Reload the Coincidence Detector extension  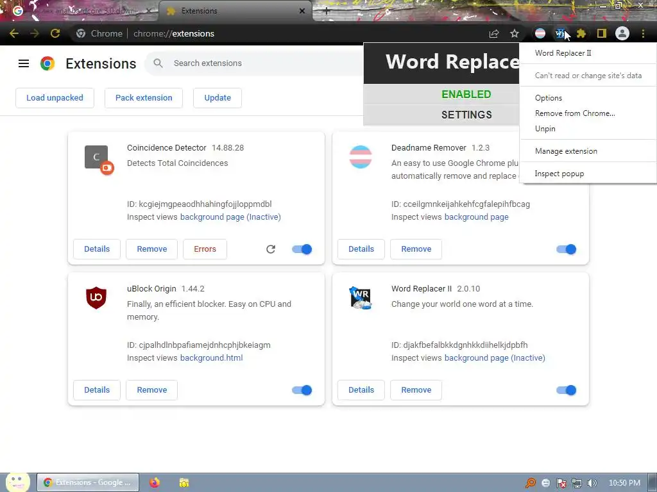271,249
